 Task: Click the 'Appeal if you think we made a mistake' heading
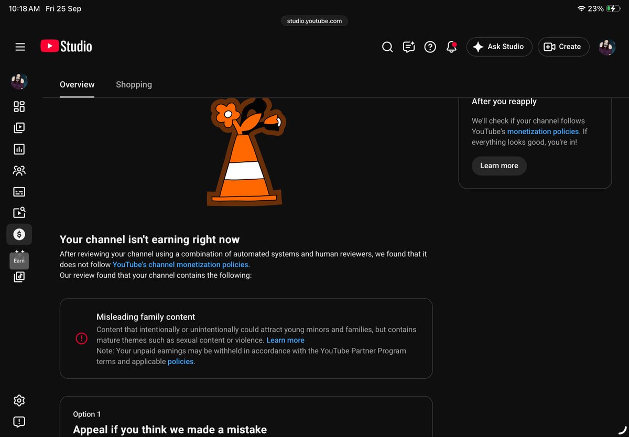[x=170, y=430]
